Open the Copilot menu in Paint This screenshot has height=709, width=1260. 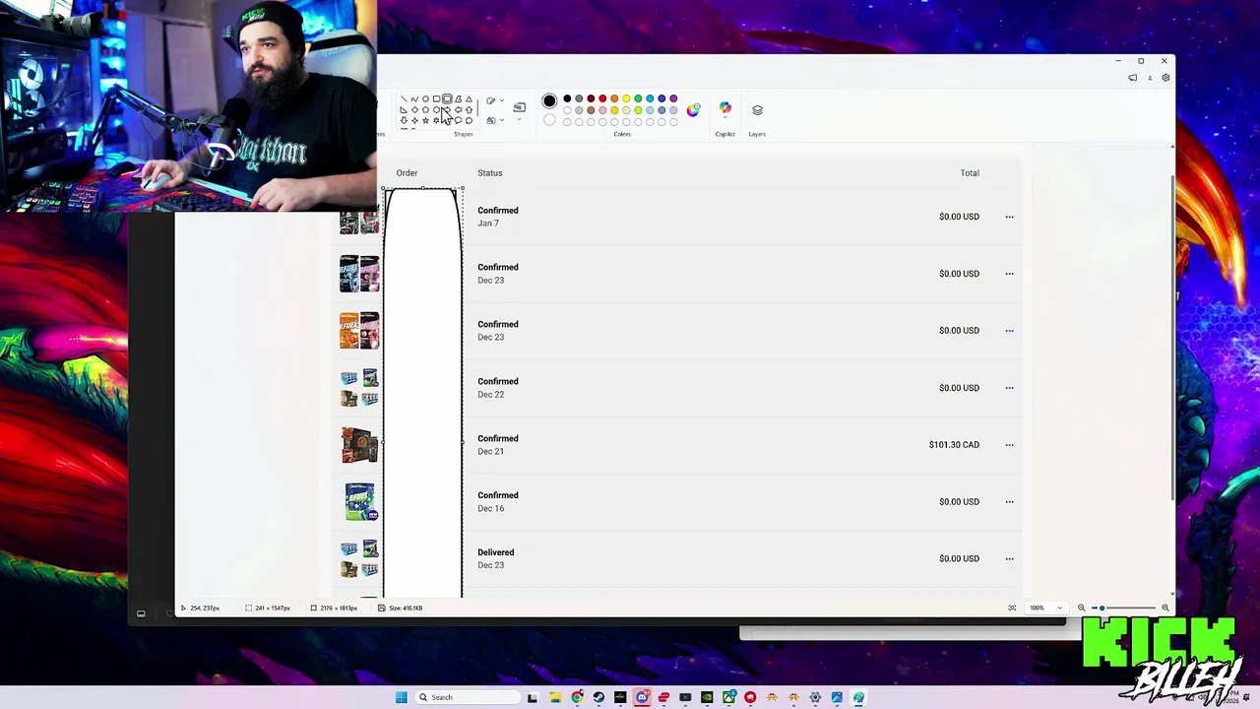(x=725, y=109)
